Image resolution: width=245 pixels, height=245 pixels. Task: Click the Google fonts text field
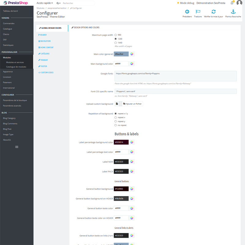pos(175,76)
